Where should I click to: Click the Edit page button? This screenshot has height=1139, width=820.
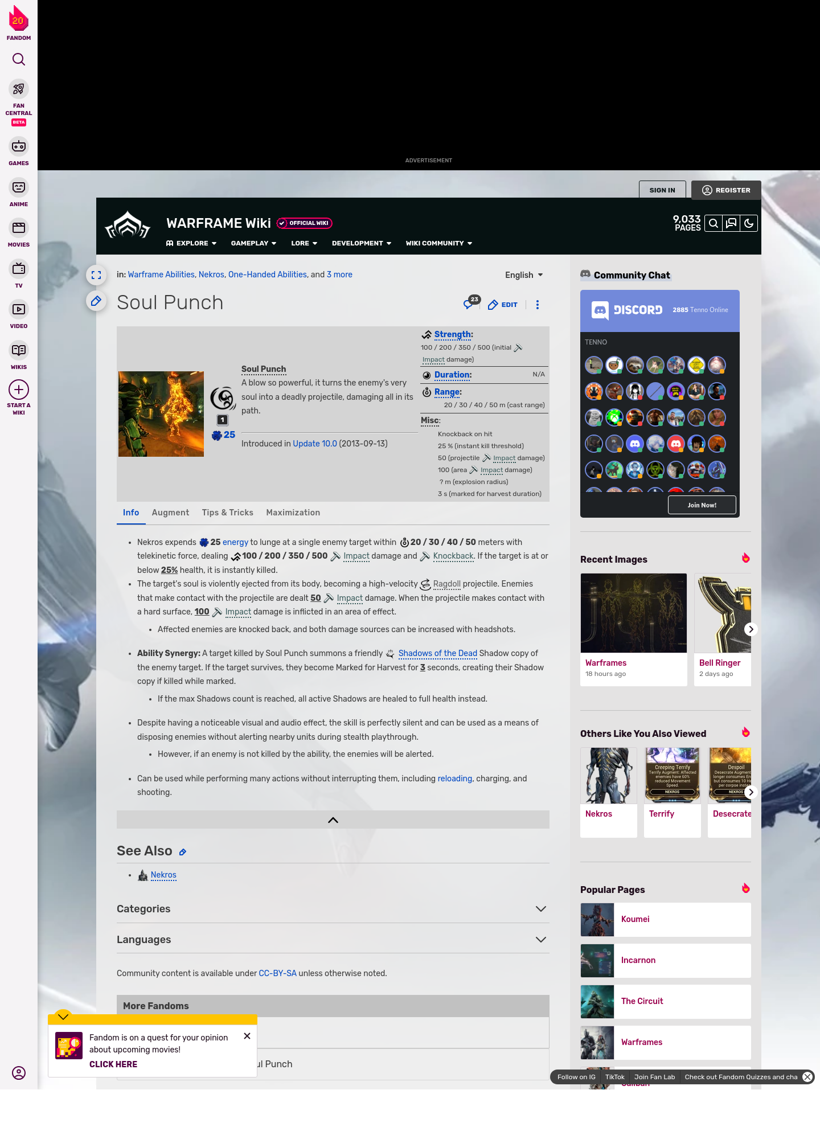(x=503, y=305)
